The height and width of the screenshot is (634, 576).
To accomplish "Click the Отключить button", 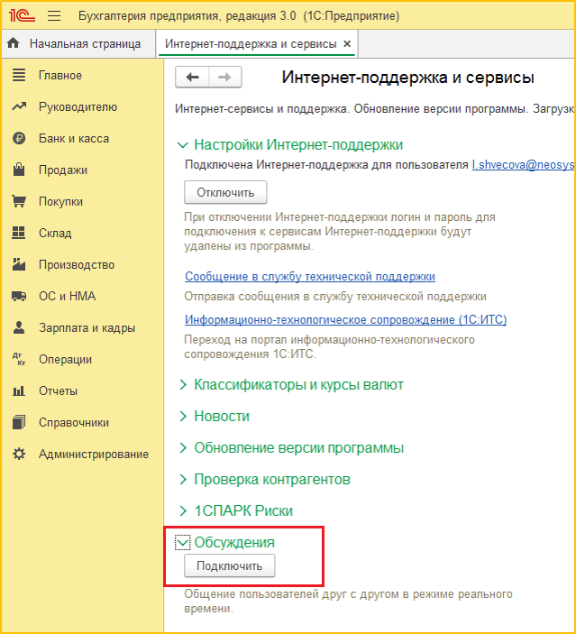I will tap(225, 192).
